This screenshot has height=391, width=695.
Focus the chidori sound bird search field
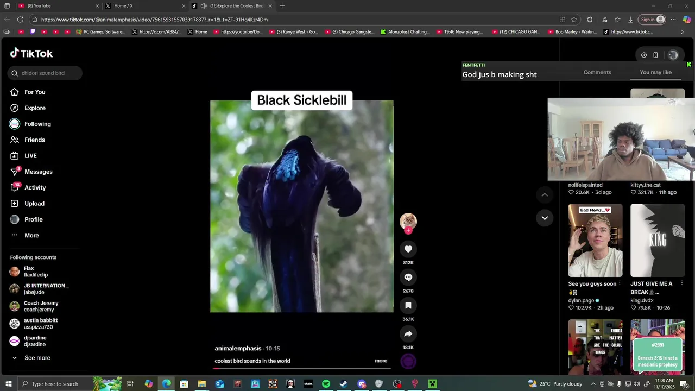(x=45, y=73)
